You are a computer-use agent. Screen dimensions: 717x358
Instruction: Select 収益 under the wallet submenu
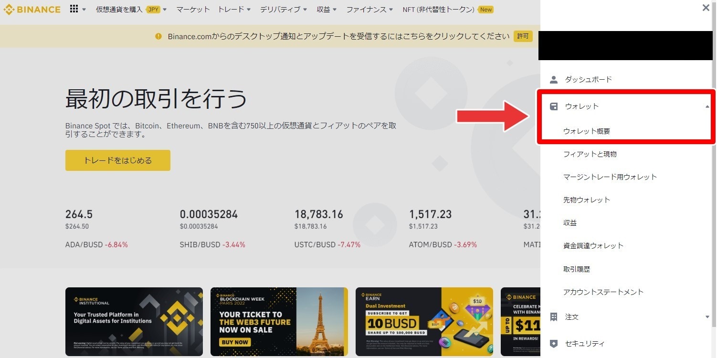tap(570, 223)
